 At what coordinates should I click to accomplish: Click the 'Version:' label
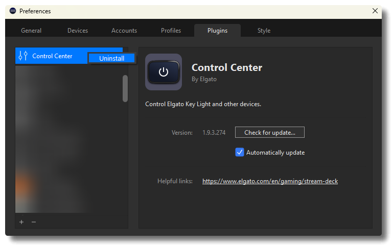pyautogui.click(x=182, y=133)
